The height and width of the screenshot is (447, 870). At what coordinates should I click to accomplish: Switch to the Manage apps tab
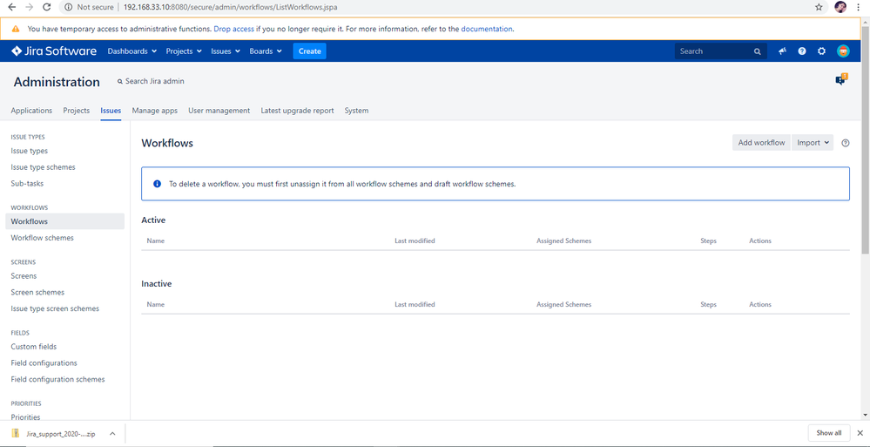(155, 111)
